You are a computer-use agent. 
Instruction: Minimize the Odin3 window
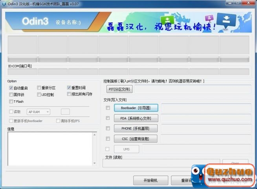coord(230,3)
